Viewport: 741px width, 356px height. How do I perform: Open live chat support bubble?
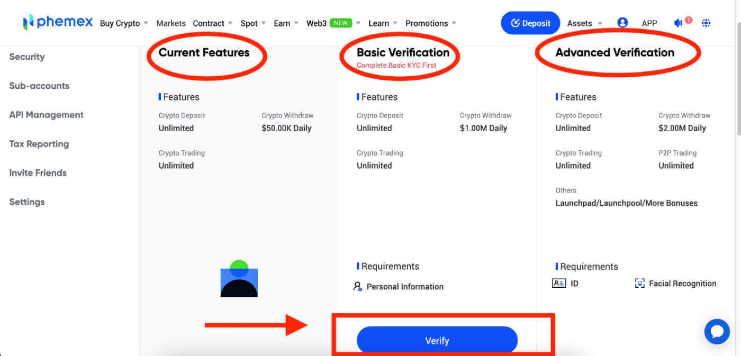(x=717, y=332)
